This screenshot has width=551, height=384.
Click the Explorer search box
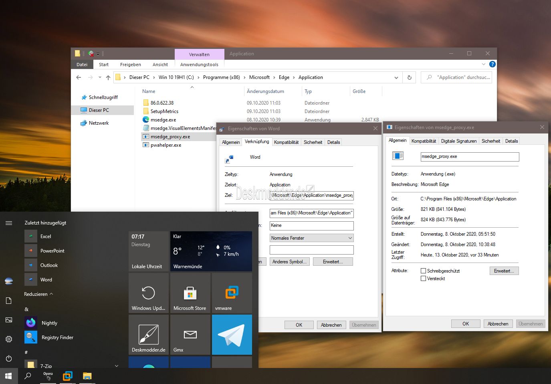pyautogui.click(x=456, y=77)
